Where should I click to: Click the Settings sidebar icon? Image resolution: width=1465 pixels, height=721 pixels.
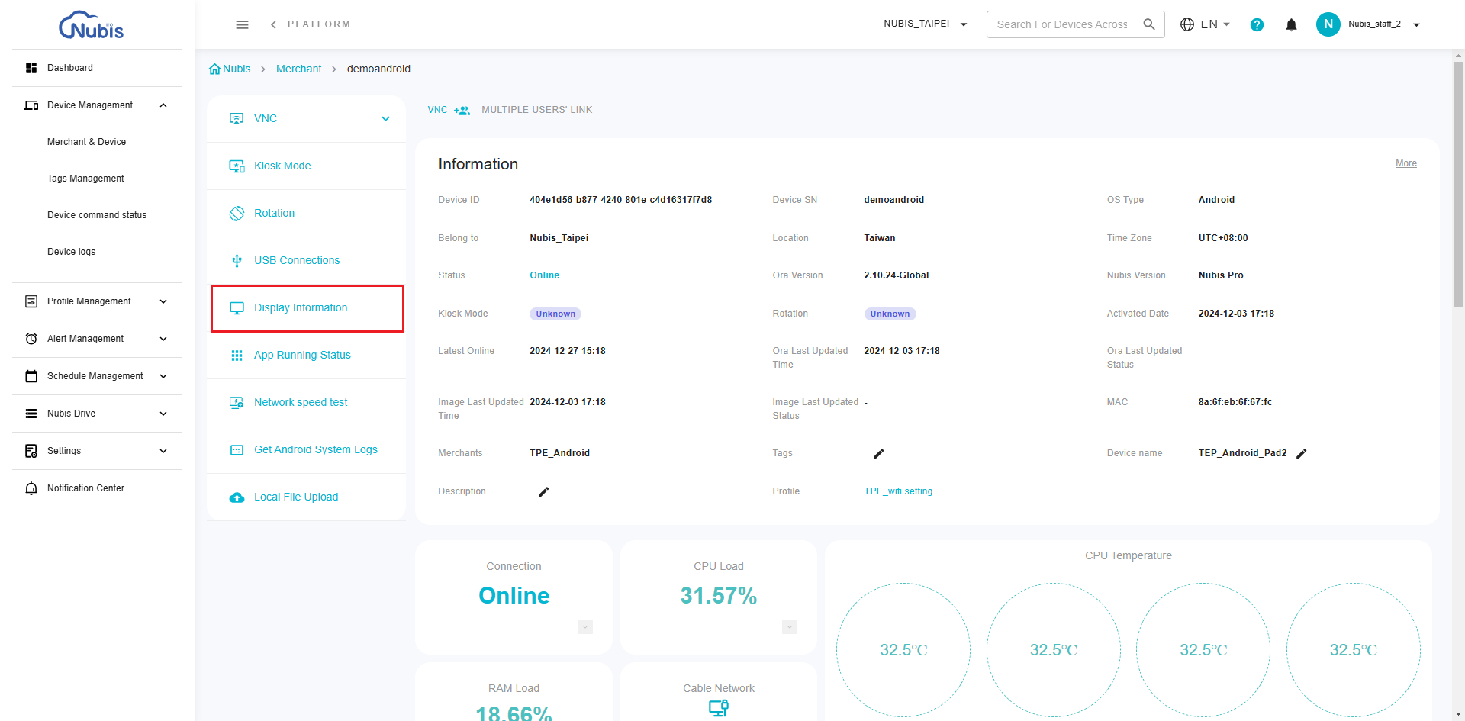pyautogui.click(x=31, y=451)
